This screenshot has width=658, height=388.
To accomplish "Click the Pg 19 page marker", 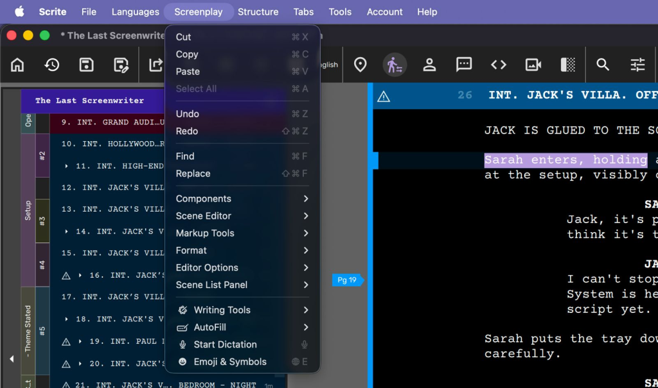I will 348,280.
